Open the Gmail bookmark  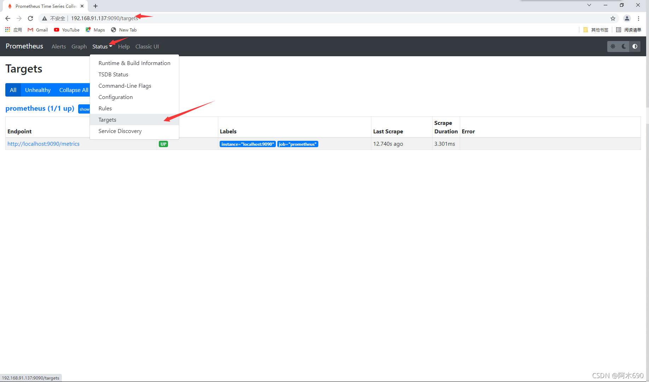click(x=38, y=30)
